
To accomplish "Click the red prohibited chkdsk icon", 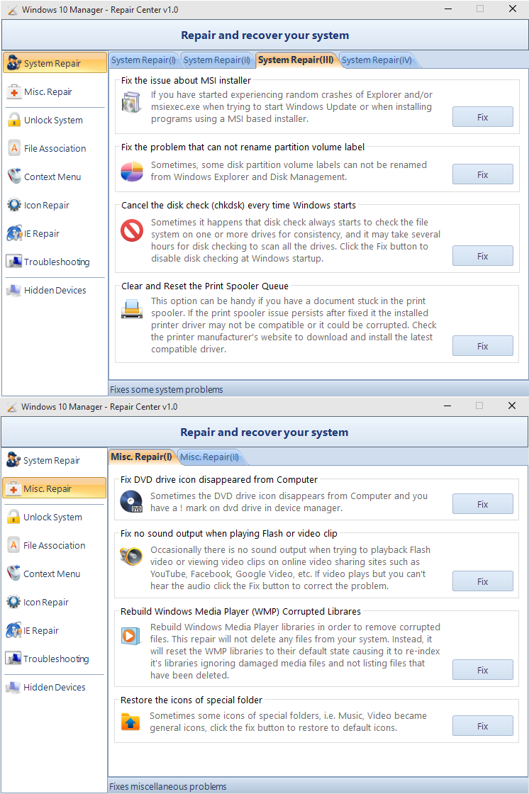I will [132, 230].
